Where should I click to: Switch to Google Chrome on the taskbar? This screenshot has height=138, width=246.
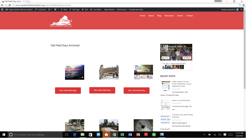114,135
